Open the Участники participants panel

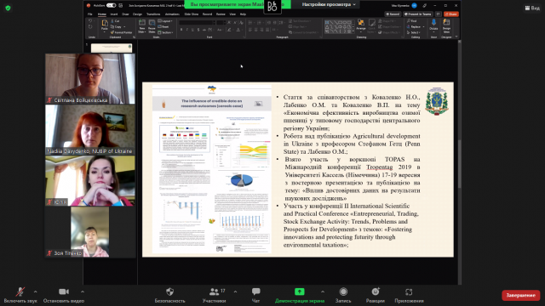point(214,295)
